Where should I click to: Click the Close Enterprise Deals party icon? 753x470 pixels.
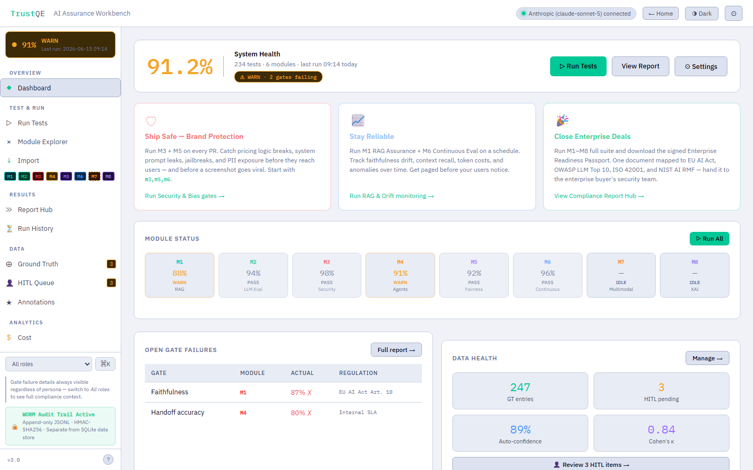(562, 120)
